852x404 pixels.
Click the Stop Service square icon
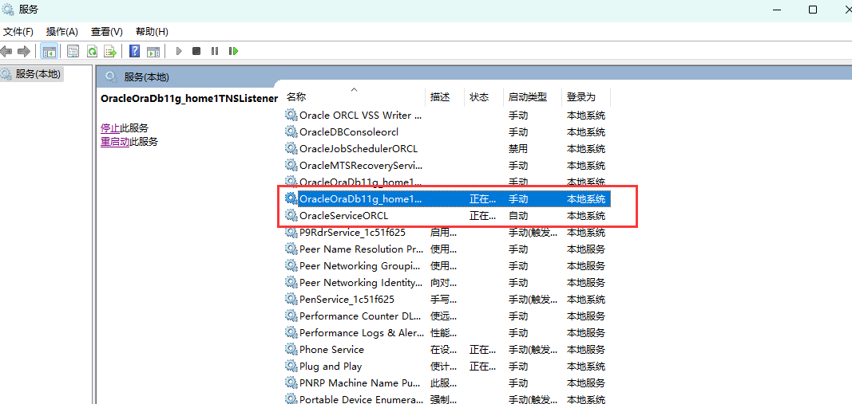tap(196, 51)
